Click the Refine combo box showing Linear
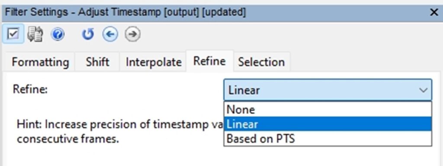Image resolution: width=443 pixels, height=166 pixels. click(x=328, y=90)
